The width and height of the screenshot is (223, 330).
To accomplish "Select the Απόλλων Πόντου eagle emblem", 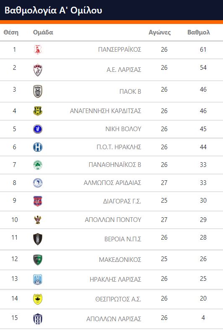I will coord(38,220).
